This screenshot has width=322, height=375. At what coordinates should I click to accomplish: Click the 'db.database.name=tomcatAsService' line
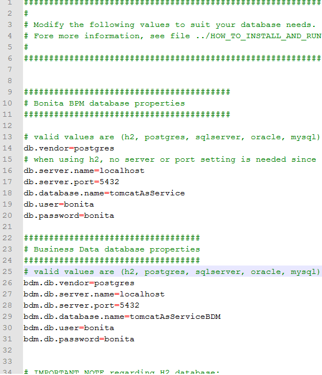[x=104, y=193]
